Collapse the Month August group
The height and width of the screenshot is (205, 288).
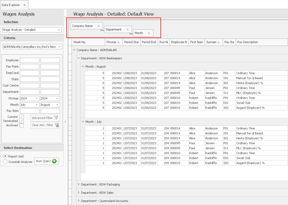coord(83,67)
